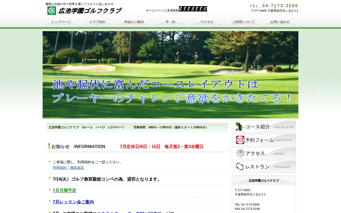341x213 pixels.
Task: Click the sidebar TEL 04-7173-3596 line
Action: (x=247, y=204)
